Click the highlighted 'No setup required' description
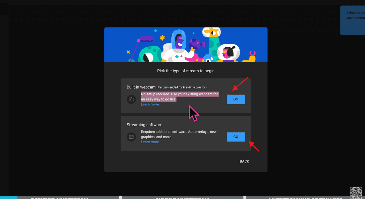The width and height of the screenshot is (365, 199). 180,97
